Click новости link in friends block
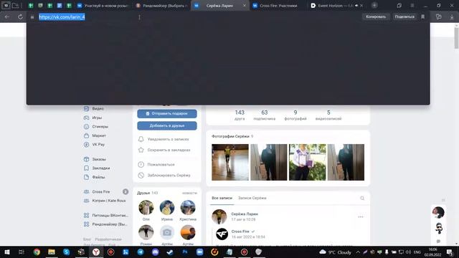The image size is (459, 258). 189,193
